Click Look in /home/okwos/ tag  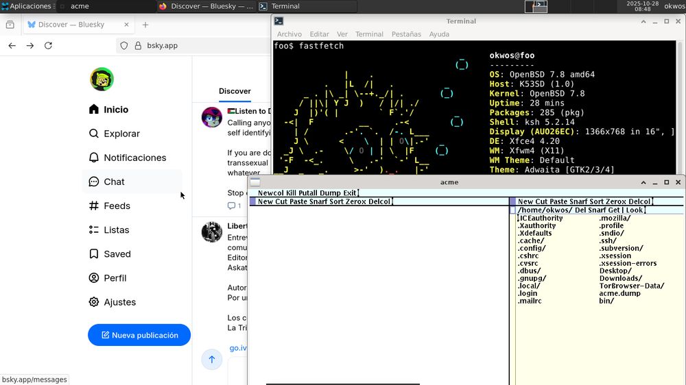coord(635,210)
